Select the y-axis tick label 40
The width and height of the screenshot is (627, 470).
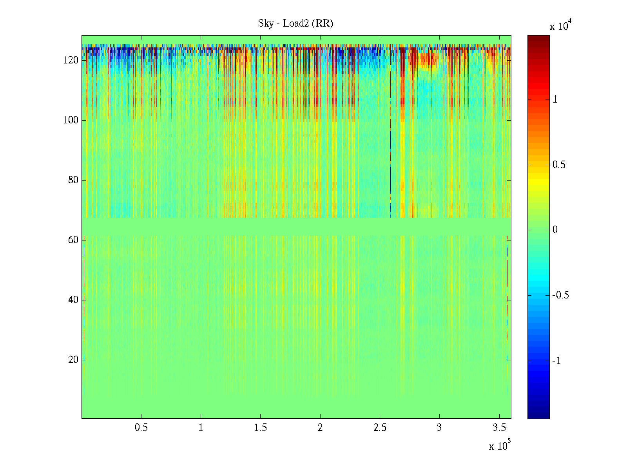pyautogui.click(x=73, y=300)
